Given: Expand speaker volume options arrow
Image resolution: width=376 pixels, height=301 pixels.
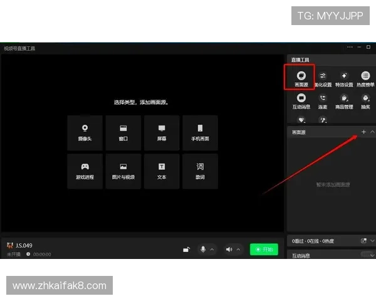Looking at the screenshot, I should click(238, 250).
